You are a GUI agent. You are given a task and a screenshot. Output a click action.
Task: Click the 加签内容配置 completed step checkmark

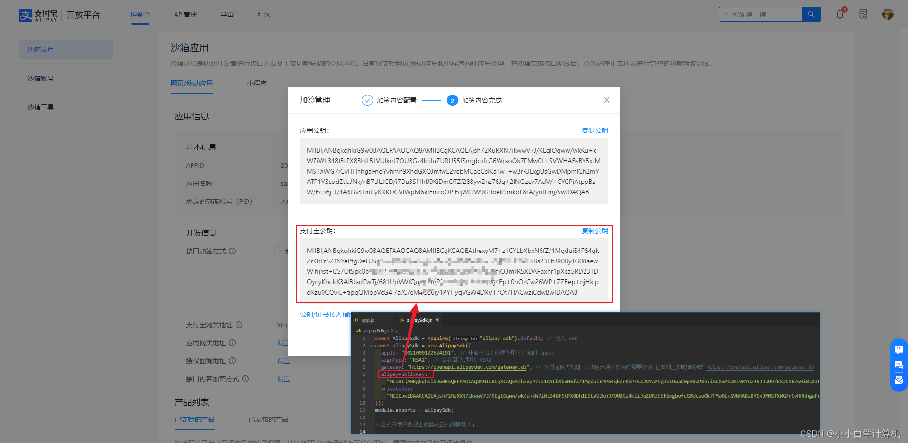[367, 100]
